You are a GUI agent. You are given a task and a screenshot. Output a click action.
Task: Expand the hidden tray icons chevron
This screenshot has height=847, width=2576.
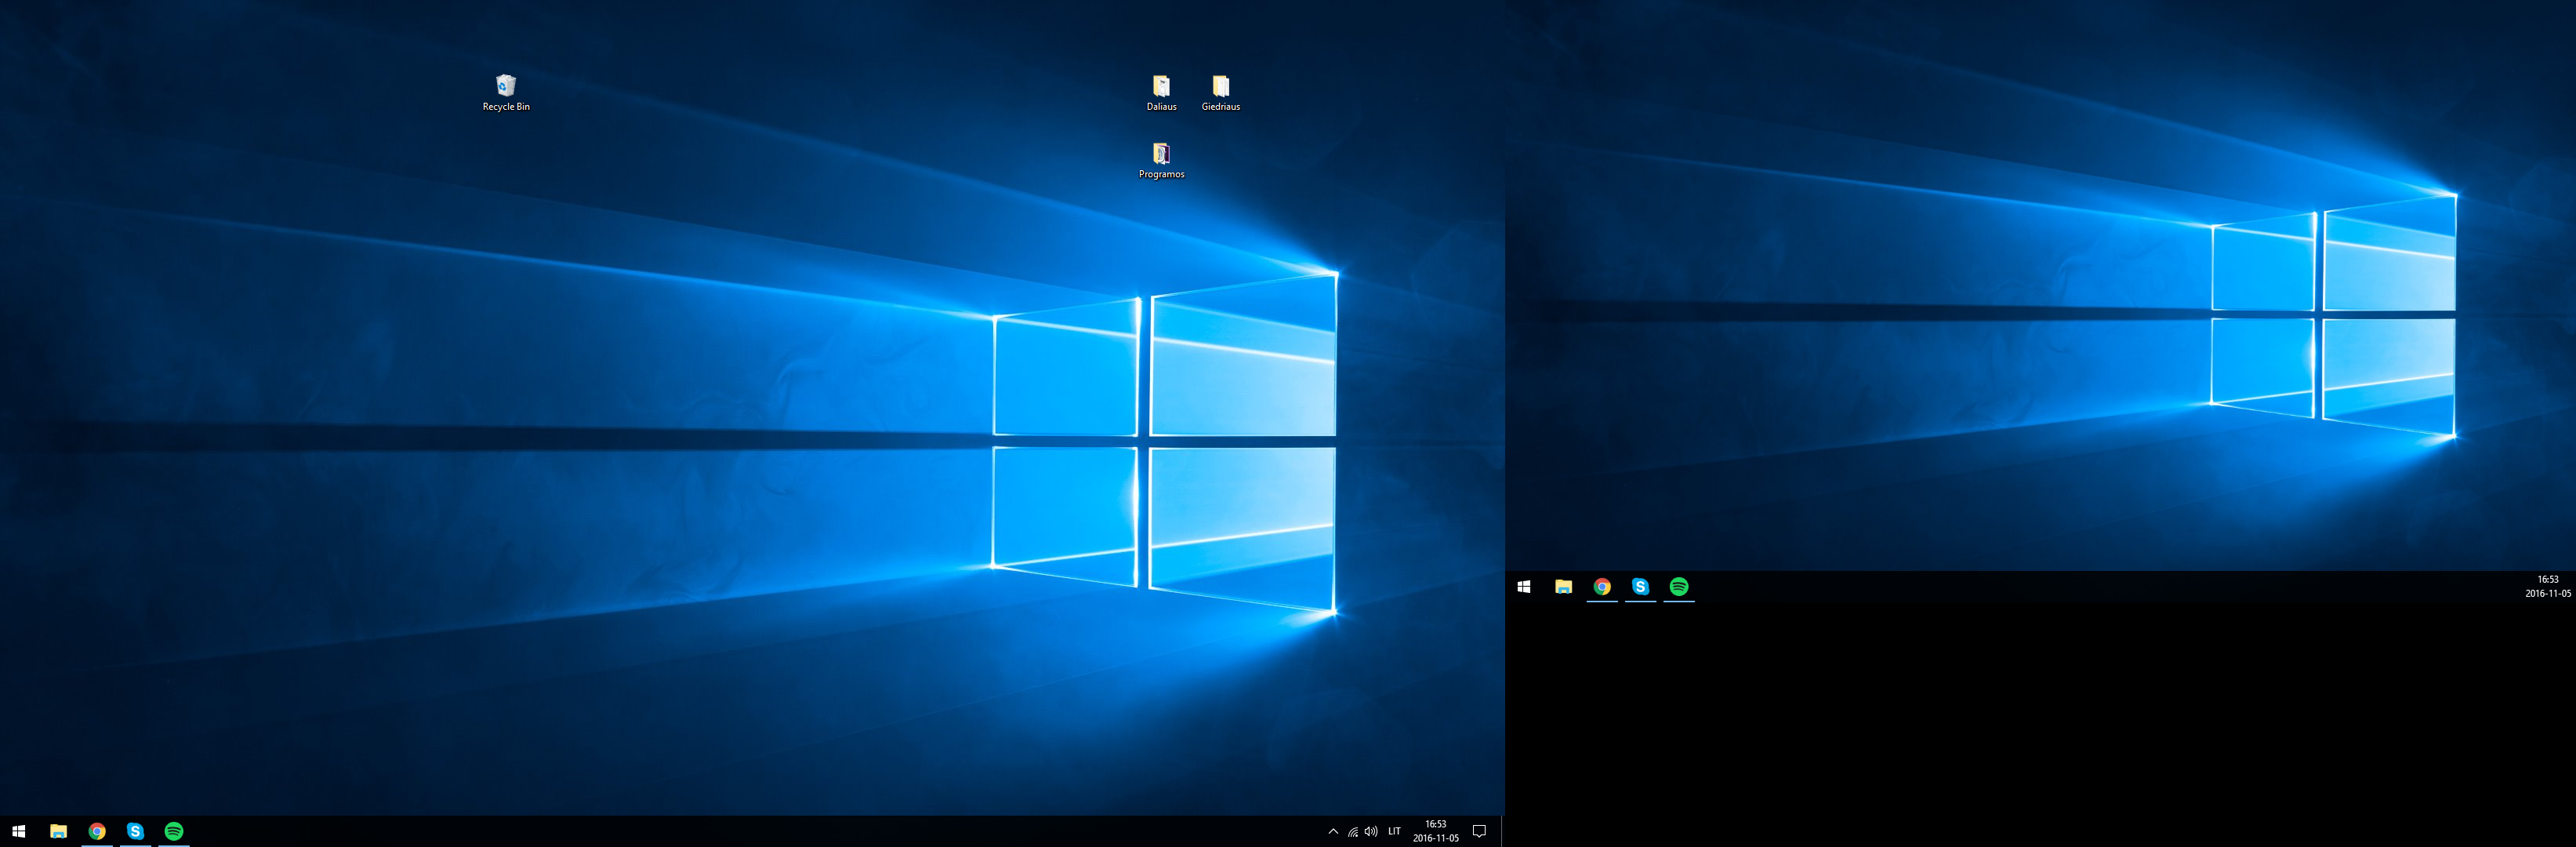1333,831
